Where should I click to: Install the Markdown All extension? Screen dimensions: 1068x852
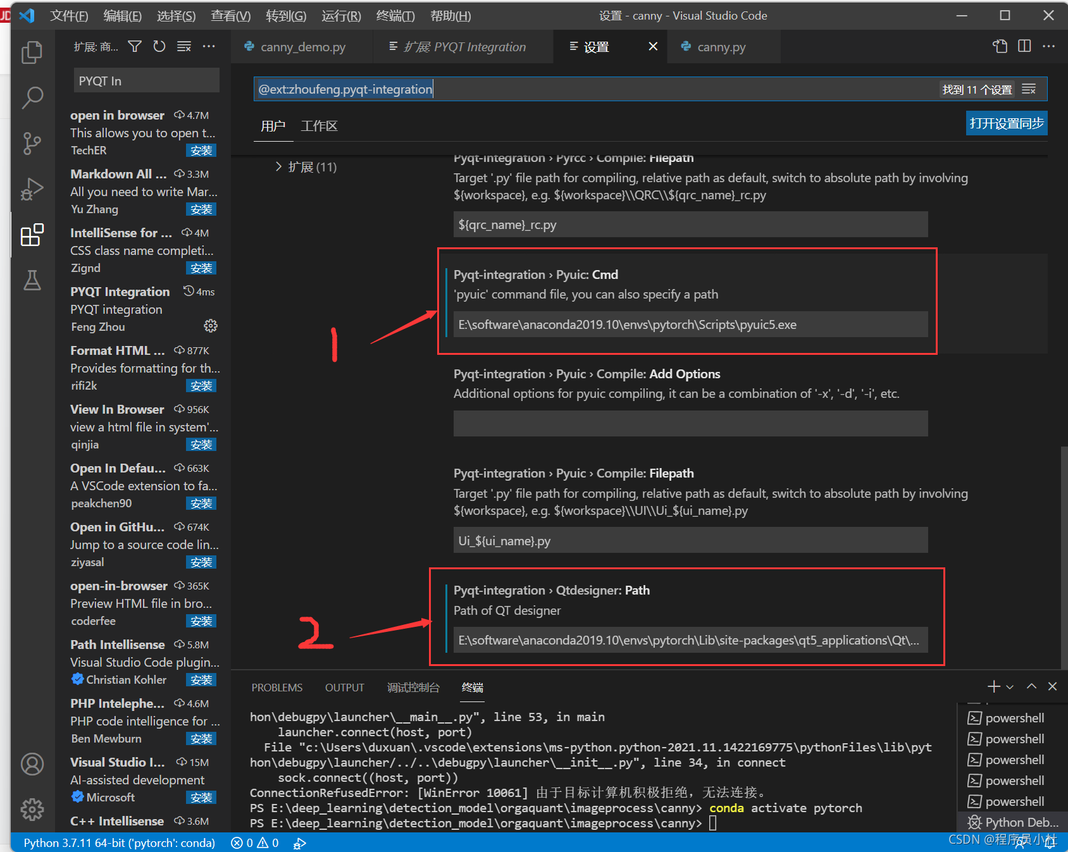pos(201,209)
